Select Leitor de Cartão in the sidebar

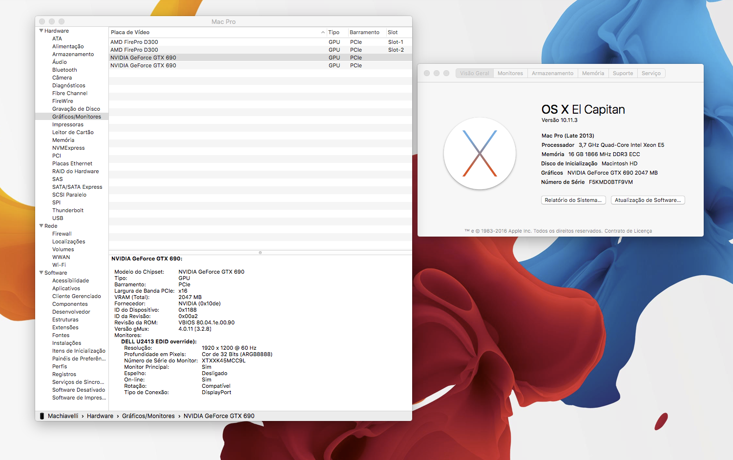click(73, 132)
